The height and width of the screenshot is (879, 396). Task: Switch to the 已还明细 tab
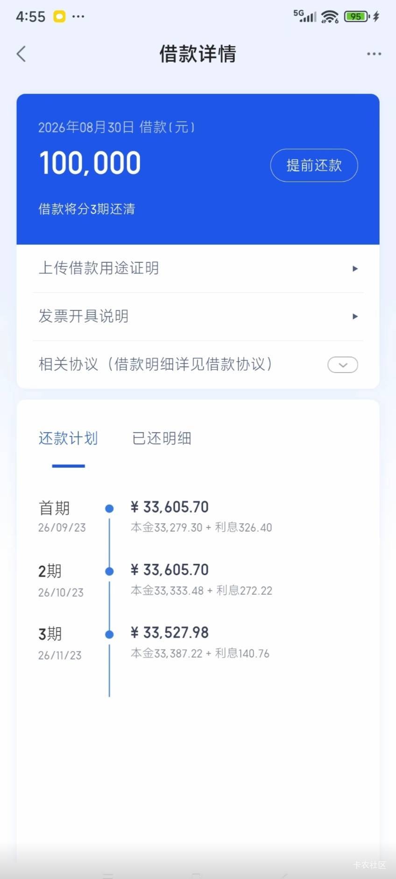162,438
